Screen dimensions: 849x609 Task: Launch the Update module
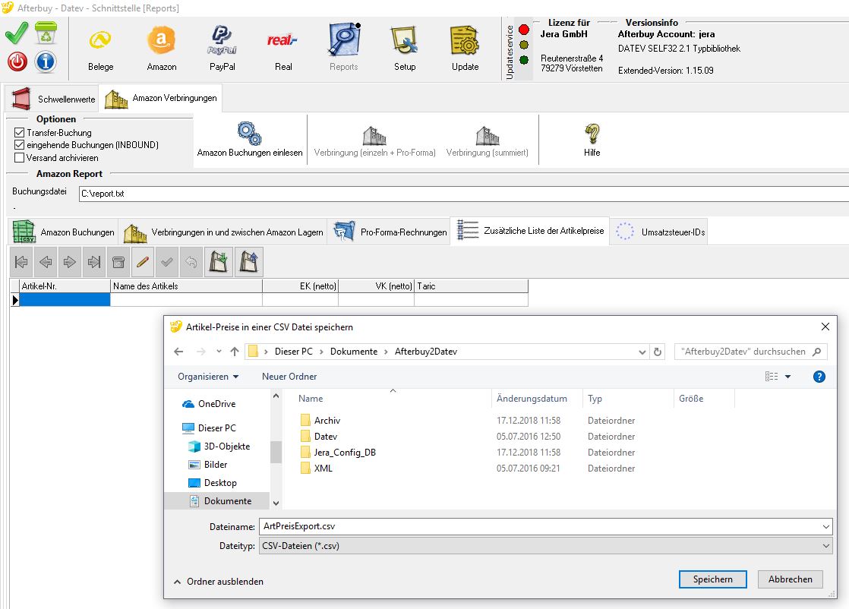point(465,49)
